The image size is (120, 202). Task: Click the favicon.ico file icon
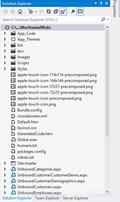coord(13,128)
